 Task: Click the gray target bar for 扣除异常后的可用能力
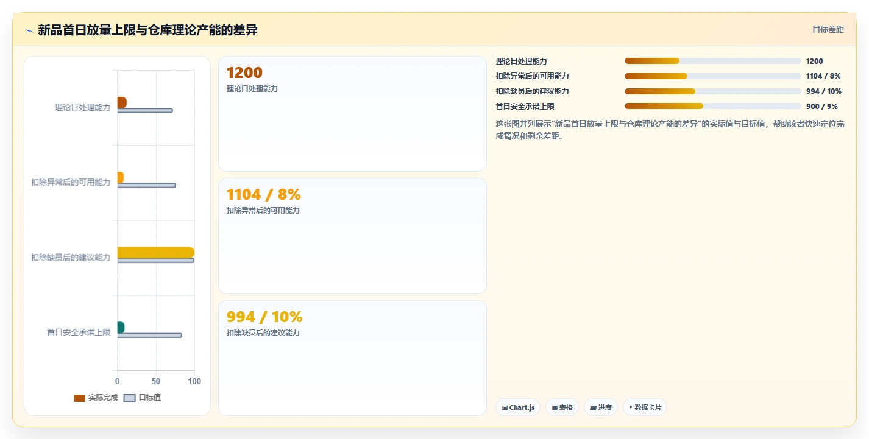tap(147, 185)
